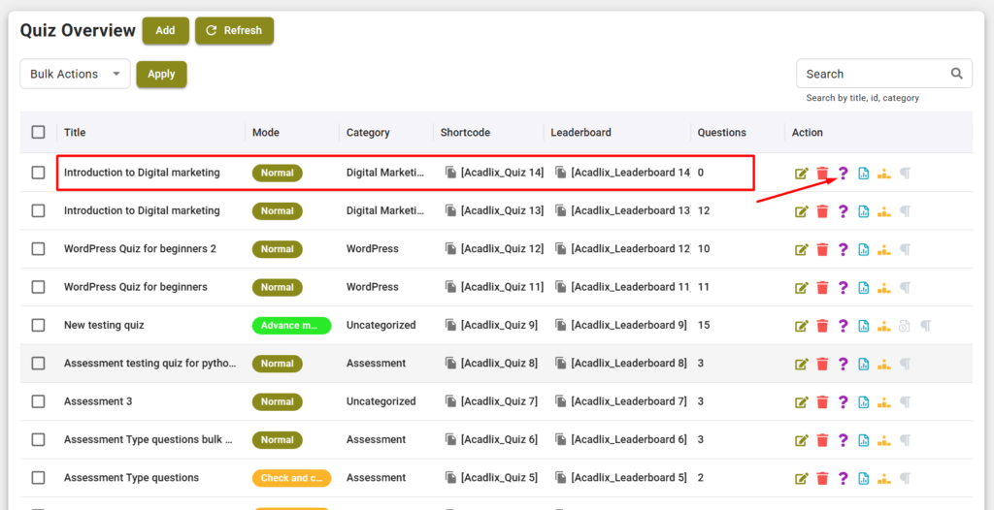Click the grey clock-file icon in New testing quiz row
This screenshot has width=994, height=510.
click(905, 327)
